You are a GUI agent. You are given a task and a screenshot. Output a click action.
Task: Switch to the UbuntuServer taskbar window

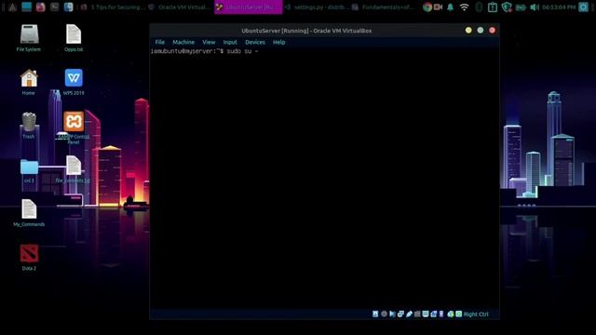click(249, 7)
